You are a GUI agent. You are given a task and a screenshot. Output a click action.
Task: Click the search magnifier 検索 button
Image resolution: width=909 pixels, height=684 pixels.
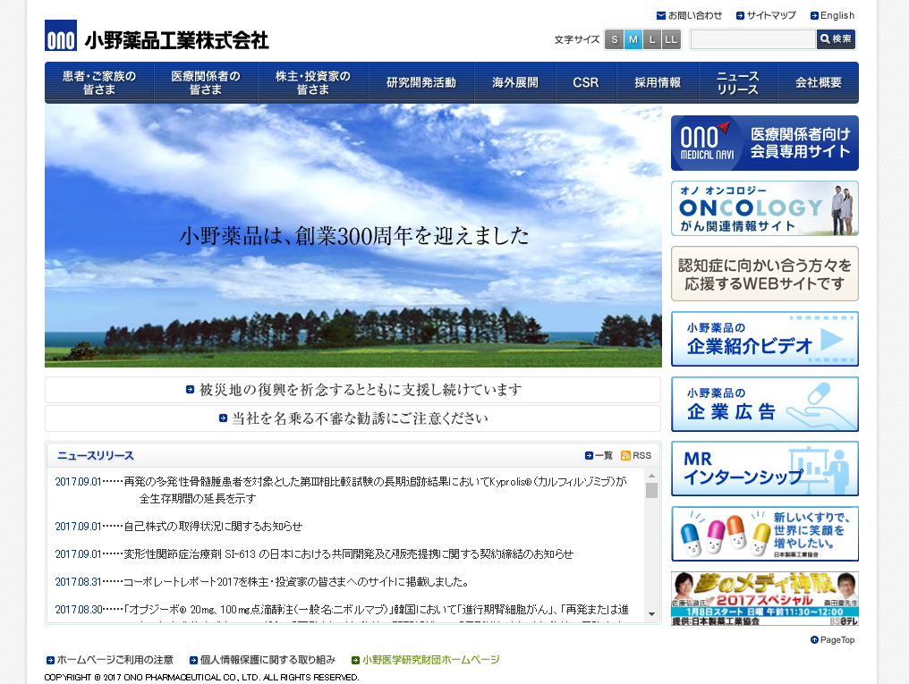pos(836,38)
